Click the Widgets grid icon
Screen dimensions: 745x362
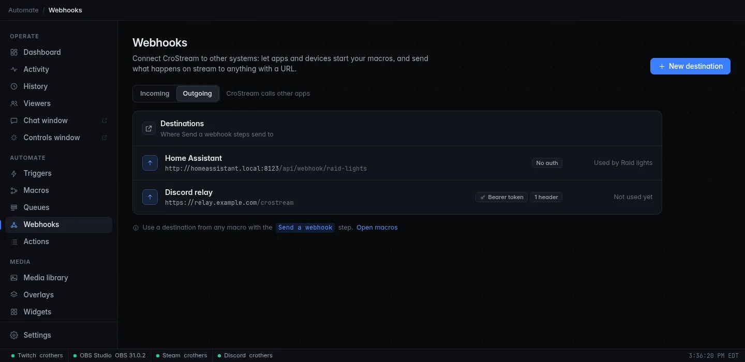(14, 312)
